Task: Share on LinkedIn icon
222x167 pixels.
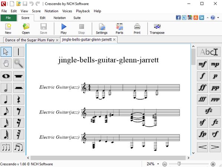Action: click(x=202, y=17)
